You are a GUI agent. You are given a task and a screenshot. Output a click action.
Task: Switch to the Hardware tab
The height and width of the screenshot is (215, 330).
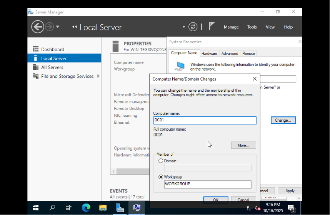[x=209, y=53]
